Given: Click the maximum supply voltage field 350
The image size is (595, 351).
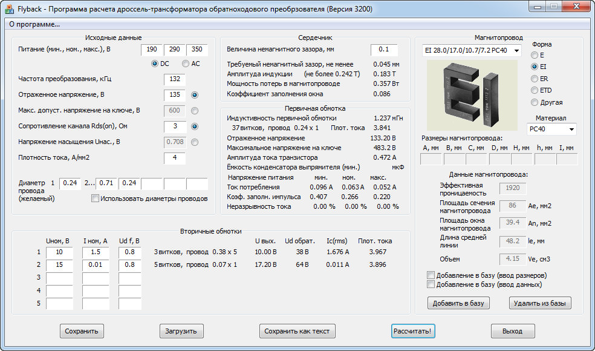Looking at the screenshot, I should click(197, 50).
